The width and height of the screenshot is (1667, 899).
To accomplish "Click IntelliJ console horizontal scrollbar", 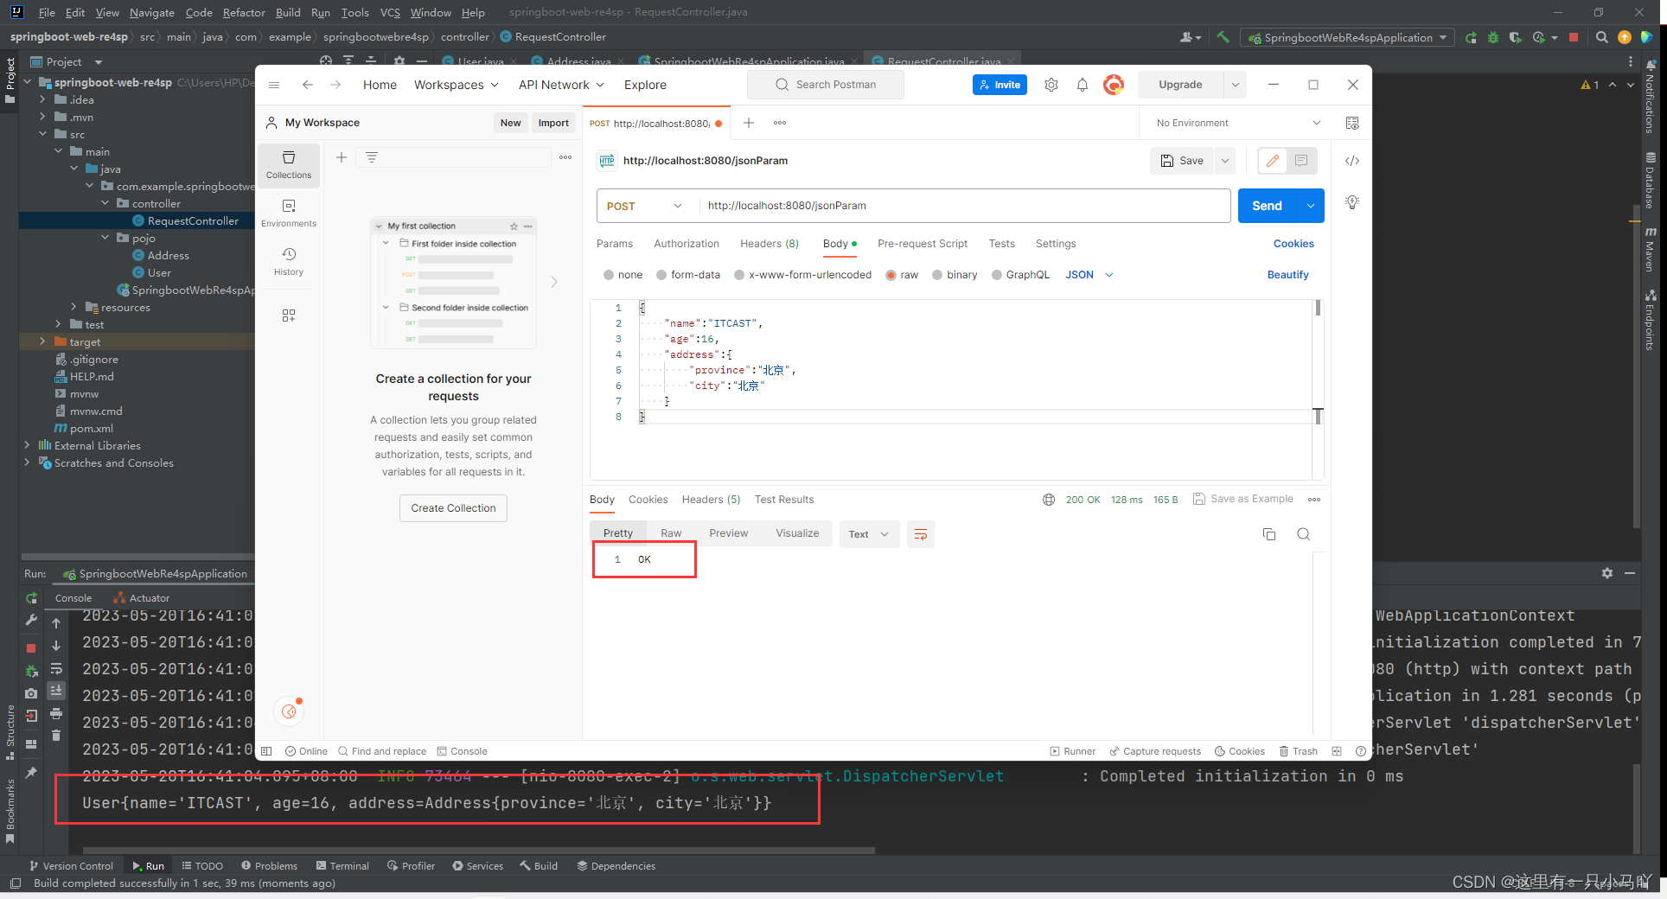I will [x=478, y=851].
